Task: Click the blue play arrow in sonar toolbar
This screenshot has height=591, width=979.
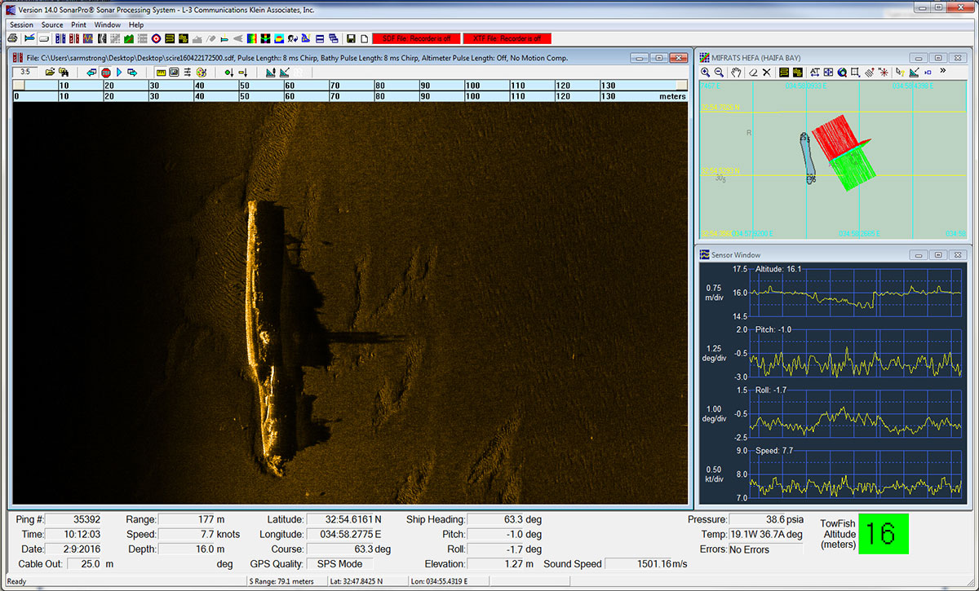Action: (x=119, y=73)
